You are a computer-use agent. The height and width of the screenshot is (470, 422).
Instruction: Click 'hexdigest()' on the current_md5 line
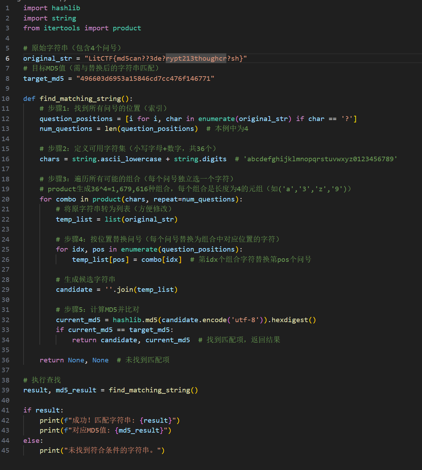point(294,320)
